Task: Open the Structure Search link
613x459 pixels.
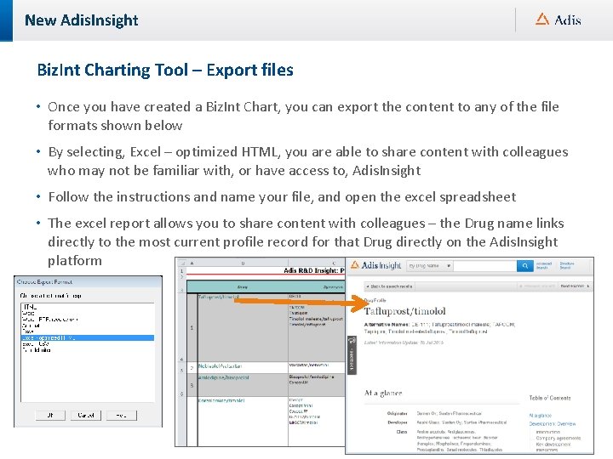Action: coord(567,266)
